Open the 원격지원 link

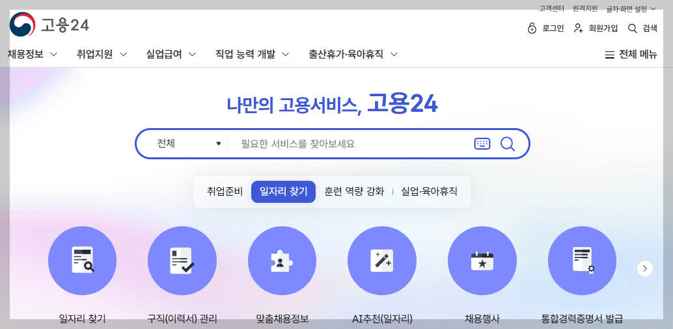click(x=585, y=8)
